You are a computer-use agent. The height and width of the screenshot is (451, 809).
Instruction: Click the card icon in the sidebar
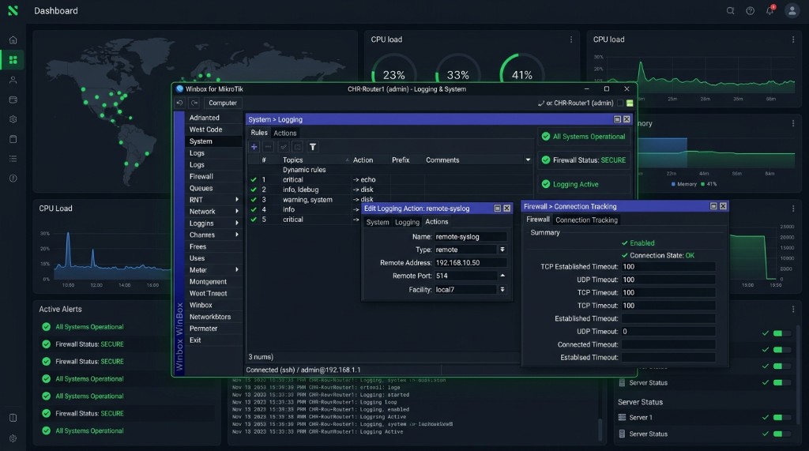[13, 100]
